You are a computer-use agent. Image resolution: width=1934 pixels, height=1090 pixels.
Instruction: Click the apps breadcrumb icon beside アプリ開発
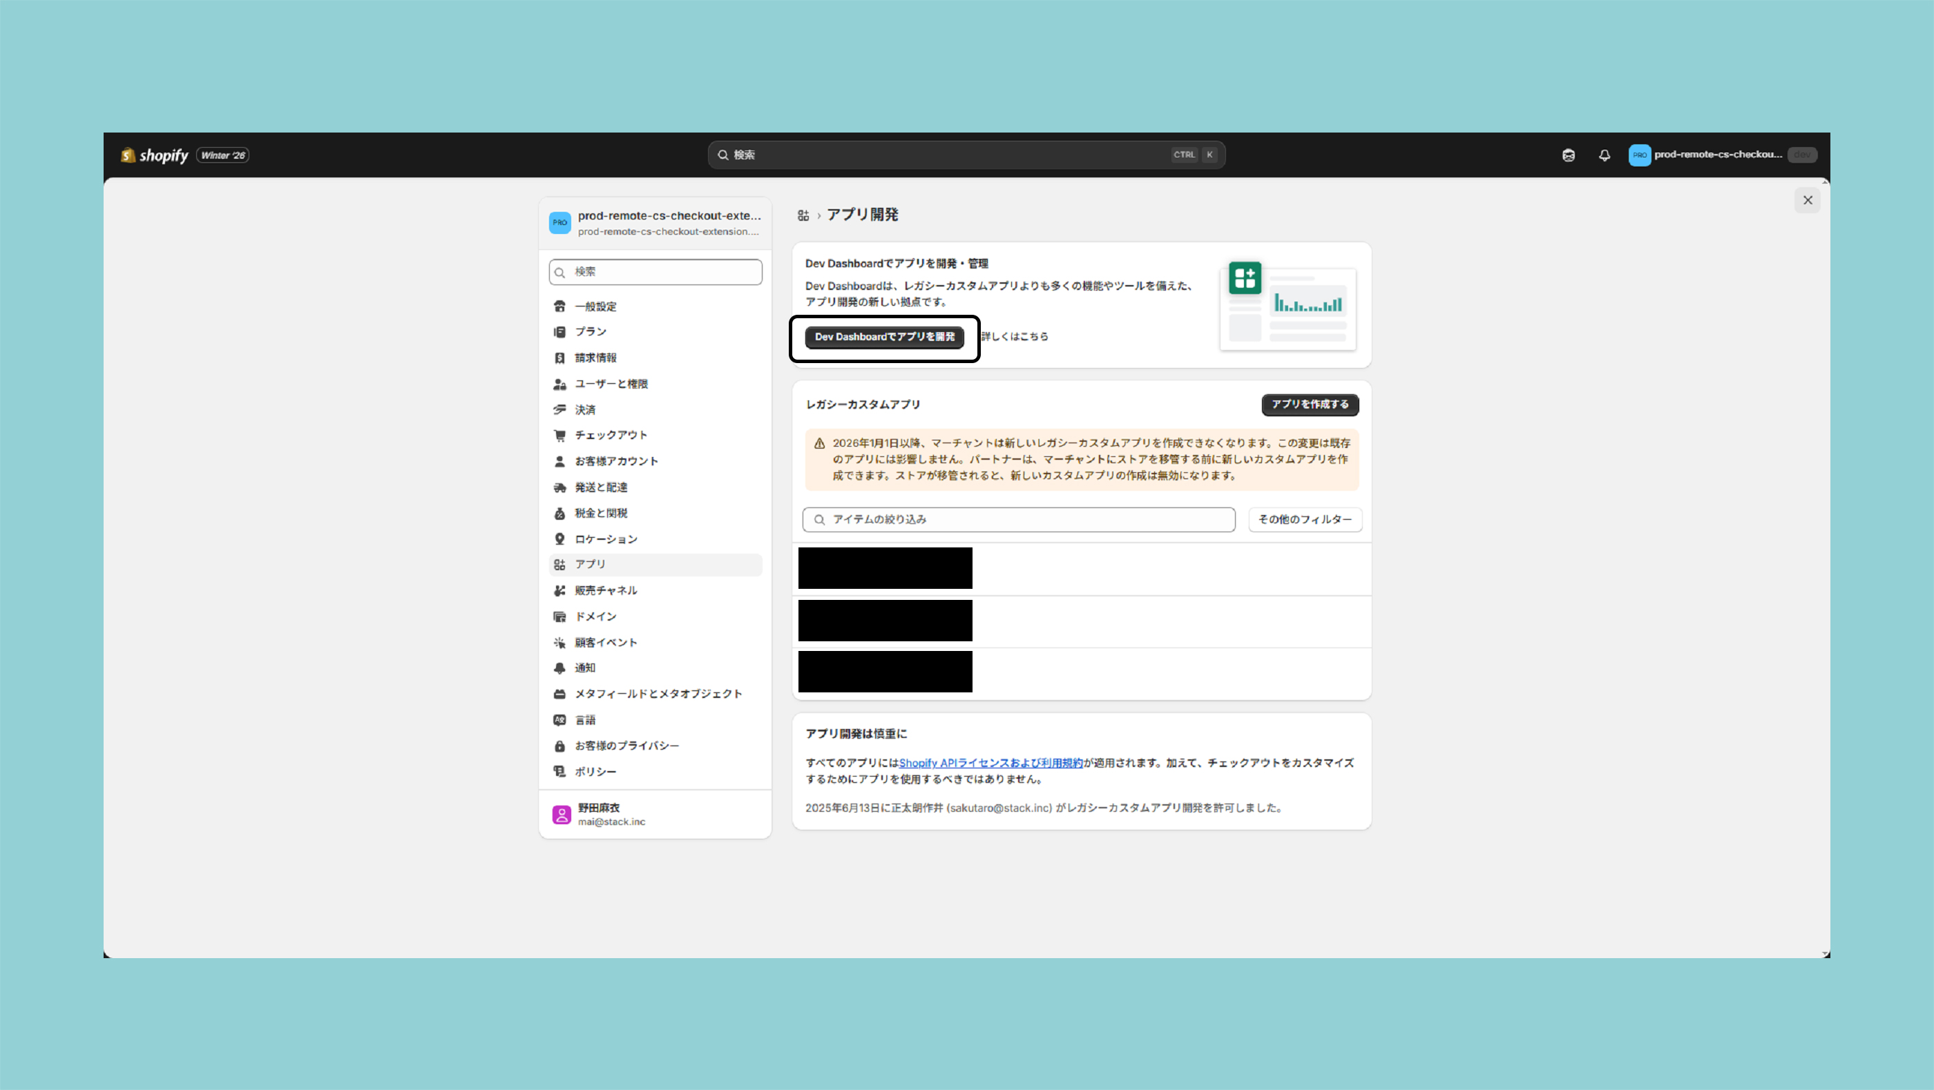[x=803, y=215]
